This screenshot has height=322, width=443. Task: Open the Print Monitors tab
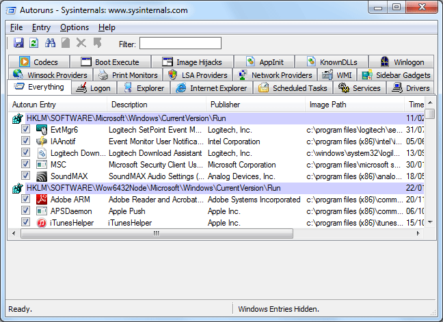click(x=128, y=75)
